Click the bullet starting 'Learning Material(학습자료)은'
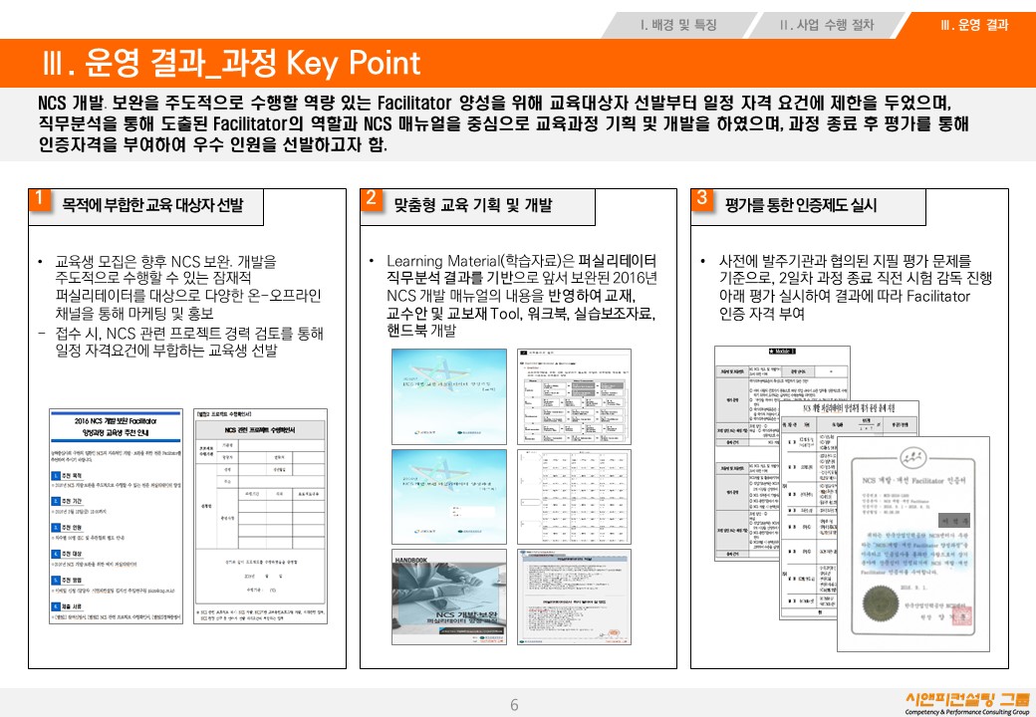The image size is (1036, 717). coord(513,296)
